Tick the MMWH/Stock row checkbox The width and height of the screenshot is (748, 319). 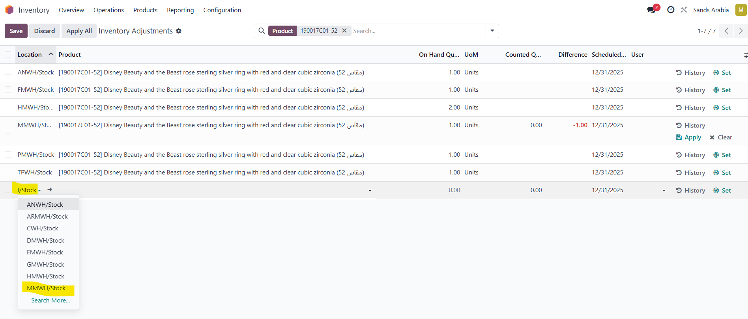pos(8,131)
